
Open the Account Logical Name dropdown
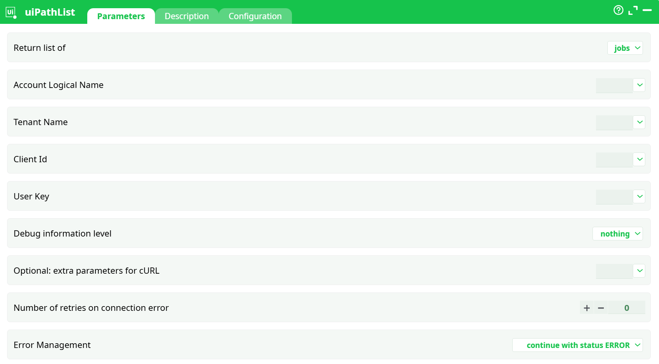pos(639,85)
